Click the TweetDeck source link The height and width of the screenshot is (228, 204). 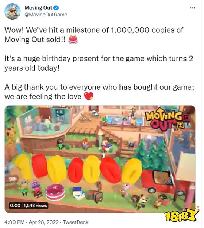pyautogui.click(x=76, y=222)
